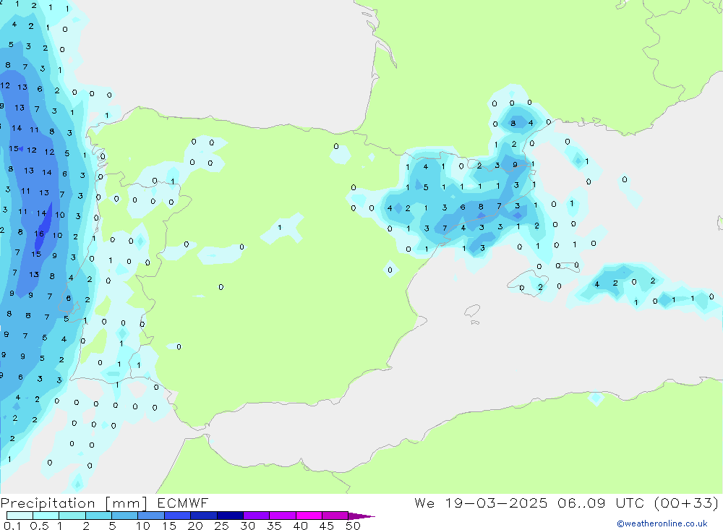Viewport: 723px width, 530px height.
Task: Click the ECMWF model label
Action: tap(181, 503)
